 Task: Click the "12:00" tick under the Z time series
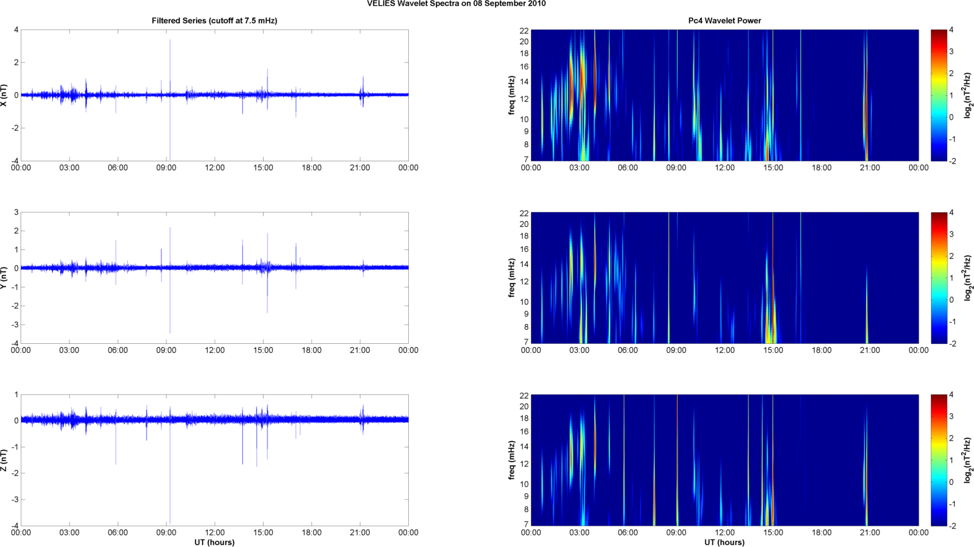pyautogui.click(x=215, y=532)
